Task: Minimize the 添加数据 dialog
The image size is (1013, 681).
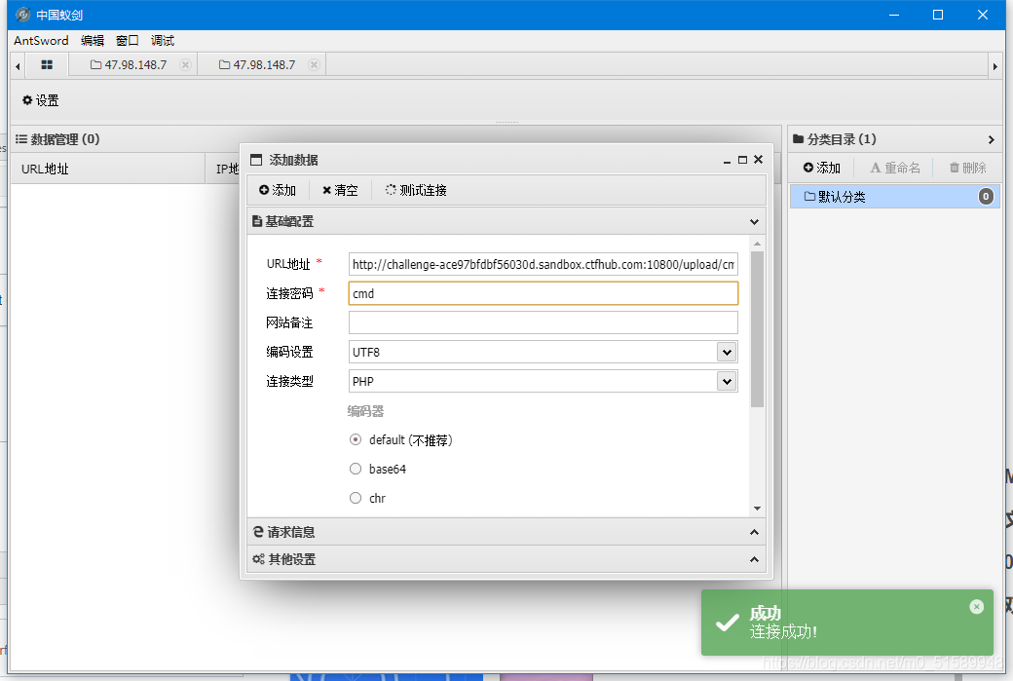Action: click(727, 160)
